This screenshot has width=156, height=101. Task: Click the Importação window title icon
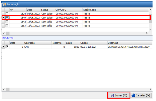(4, 5)
